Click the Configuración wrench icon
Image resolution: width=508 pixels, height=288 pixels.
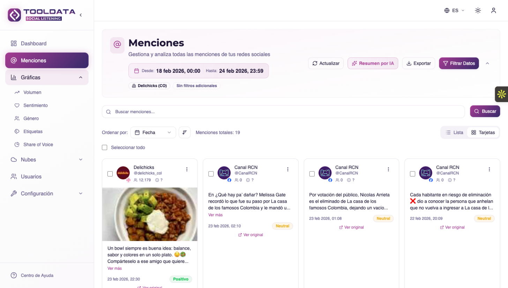14,193
